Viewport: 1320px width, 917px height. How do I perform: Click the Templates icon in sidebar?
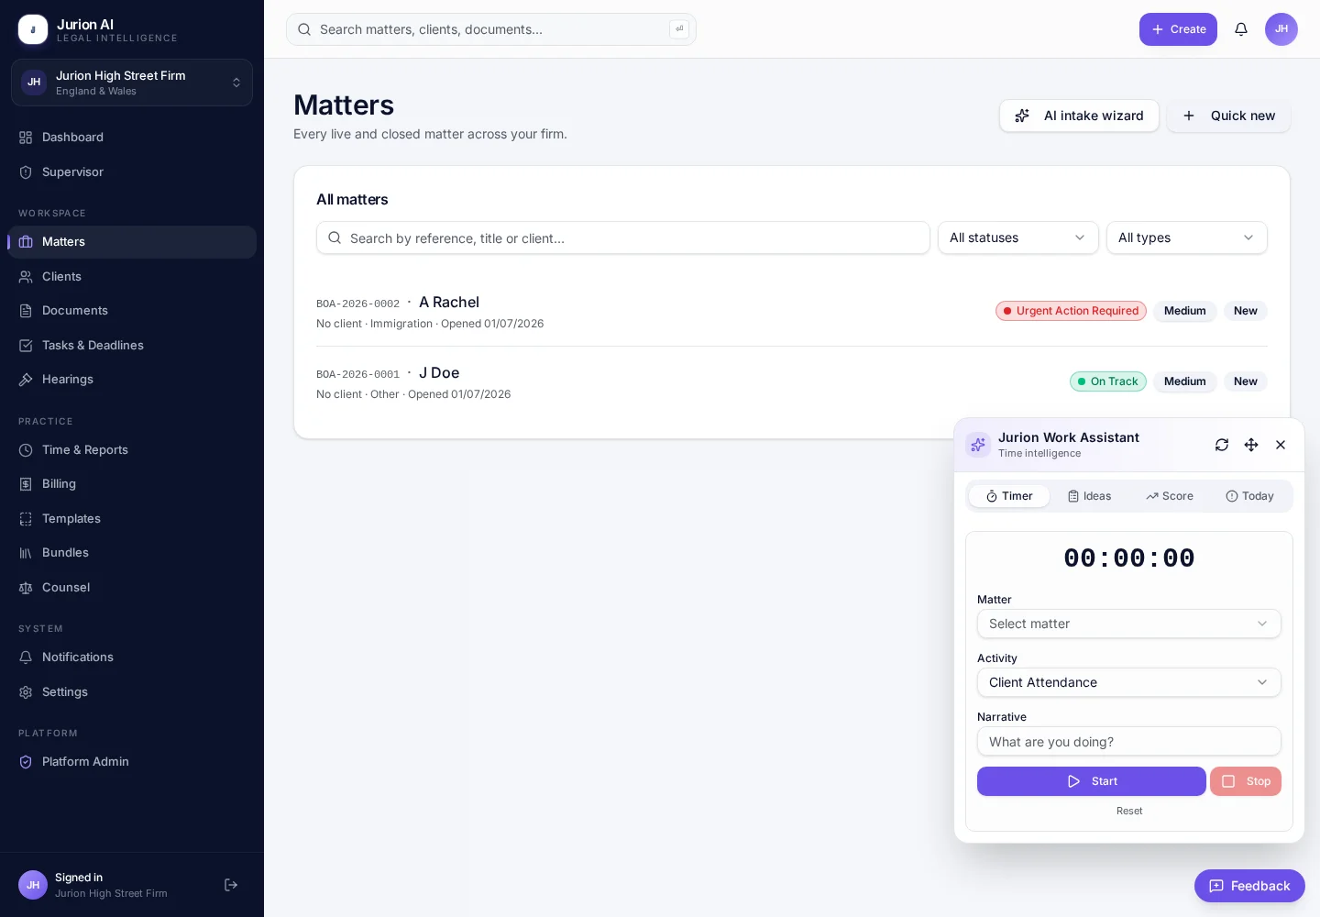click(26, 519)
